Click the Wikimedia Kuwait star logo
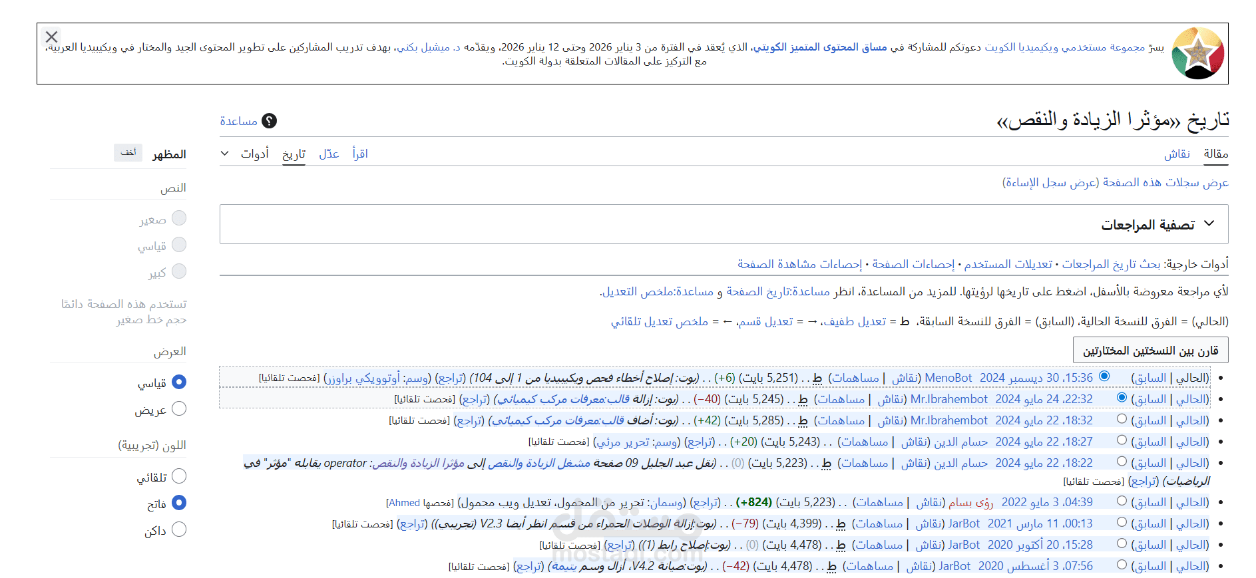The height and width of the screenshot is (578, 1256). point(1197,53)
